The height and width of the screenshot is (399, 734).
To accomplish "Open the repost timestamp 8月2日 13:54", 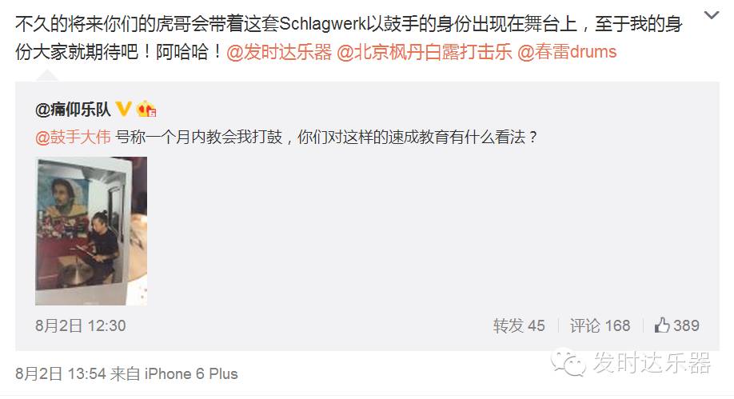I will 61,373.
